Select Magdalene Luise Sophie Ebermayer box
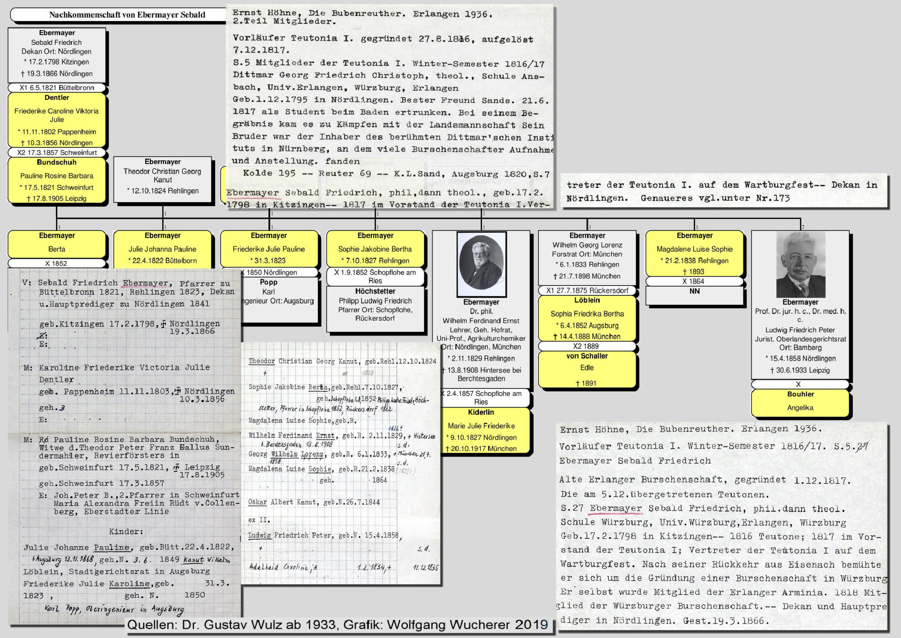 [x=694, y=252]
